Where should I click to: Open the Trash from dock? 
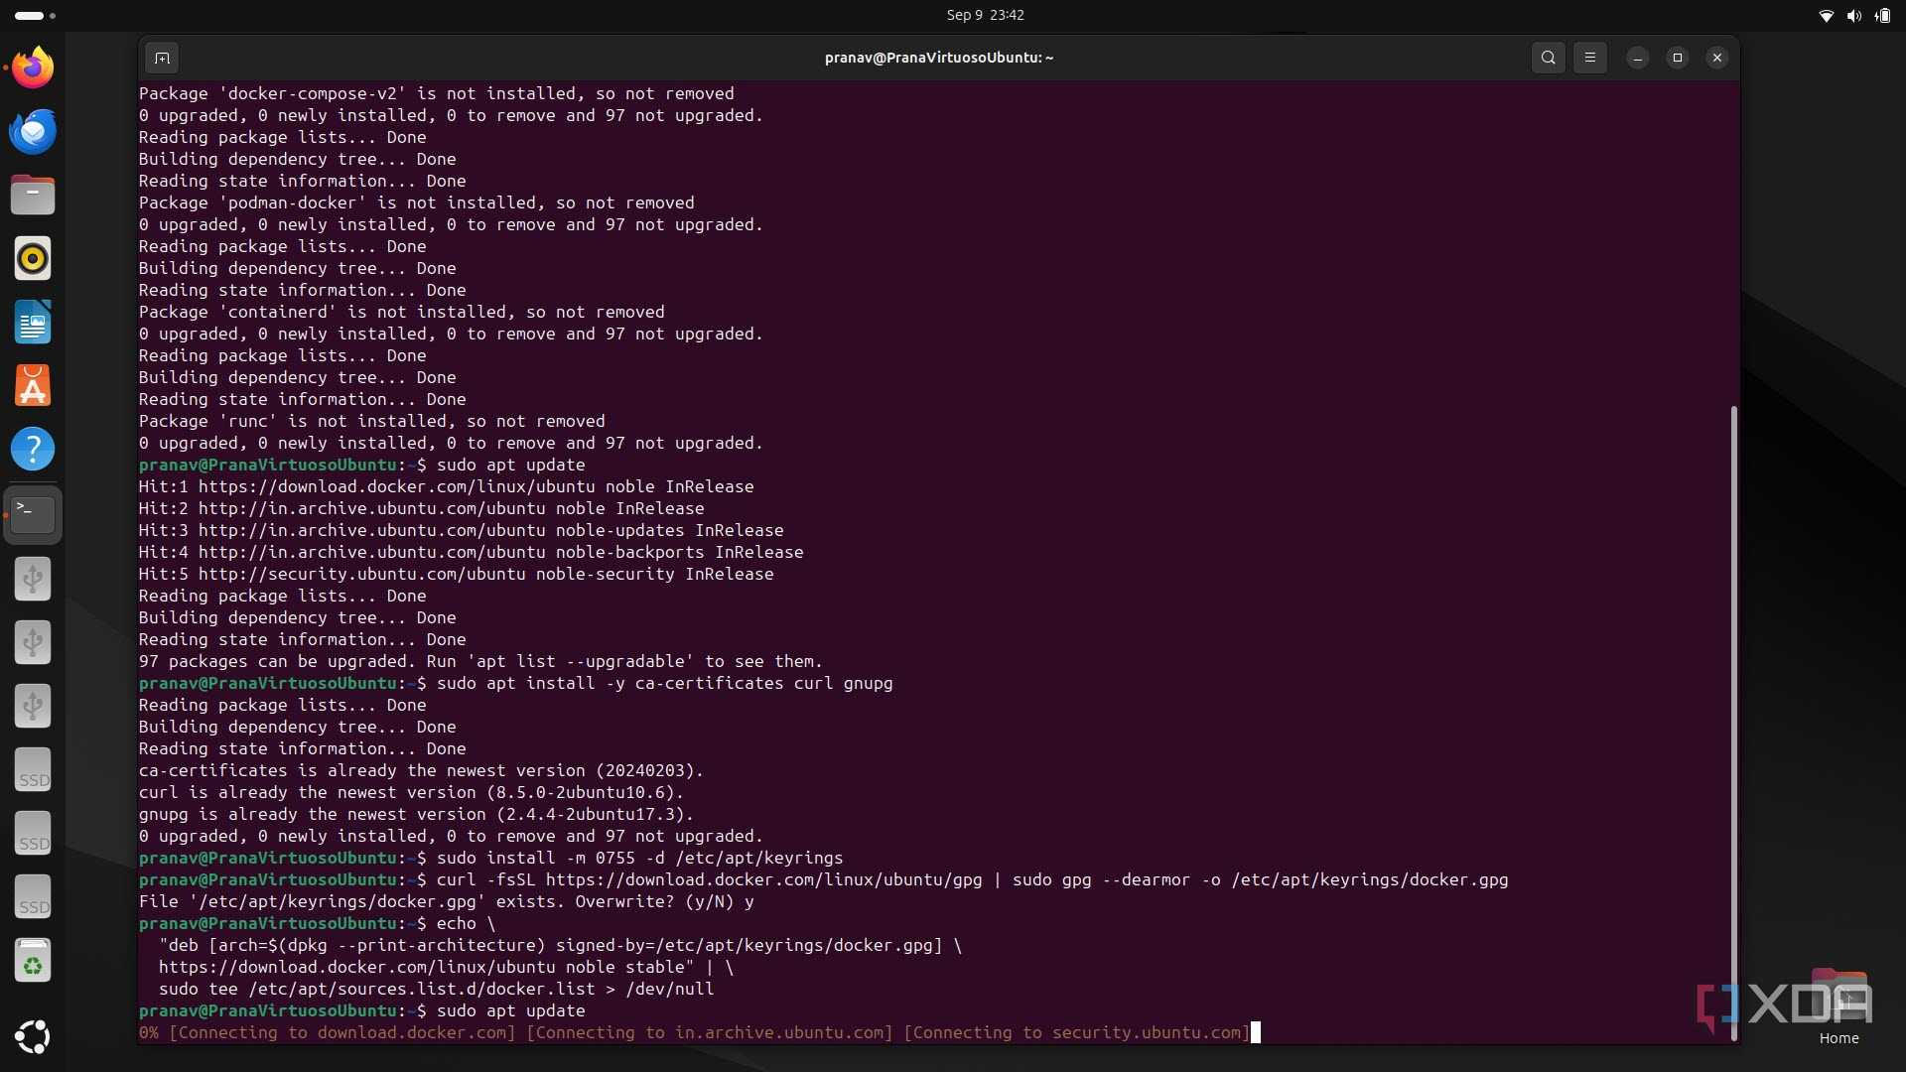pos(33,961)
